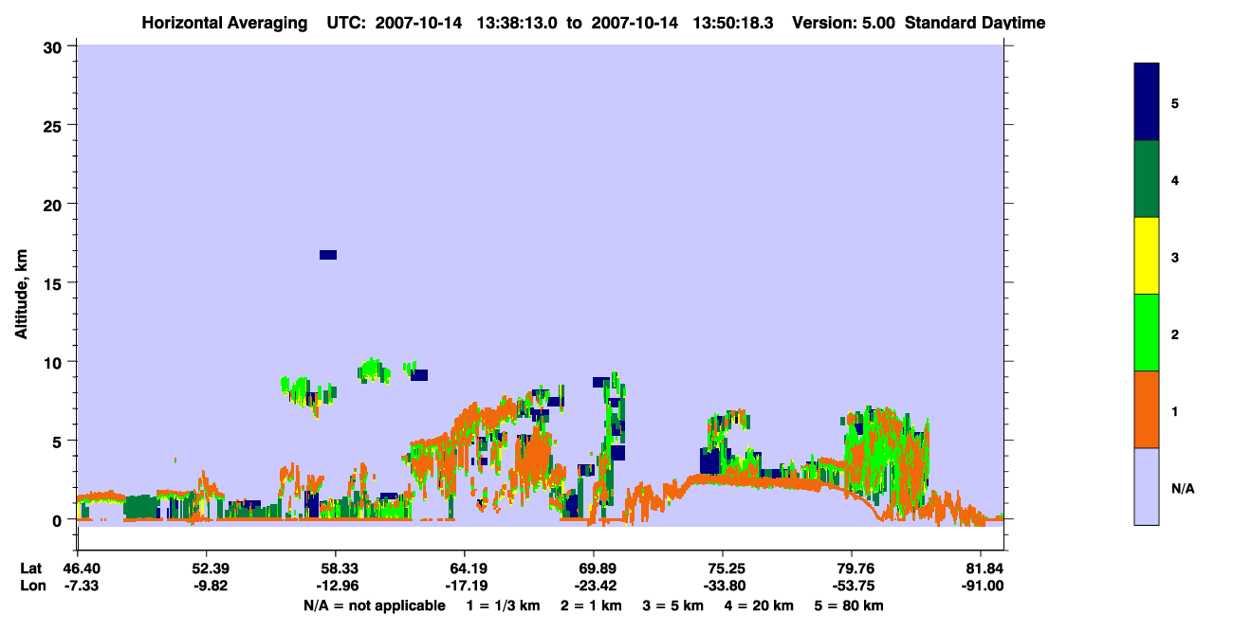
Task: Click the 'Lon' axis row label
Action: 32,586
